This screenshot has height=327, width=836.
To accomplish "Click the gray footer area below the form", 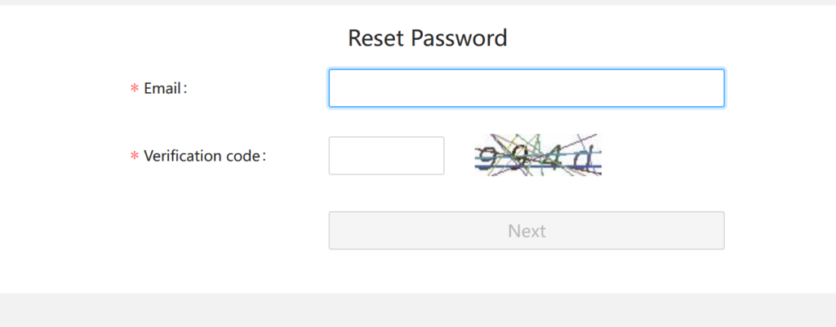I will point(418,310).
